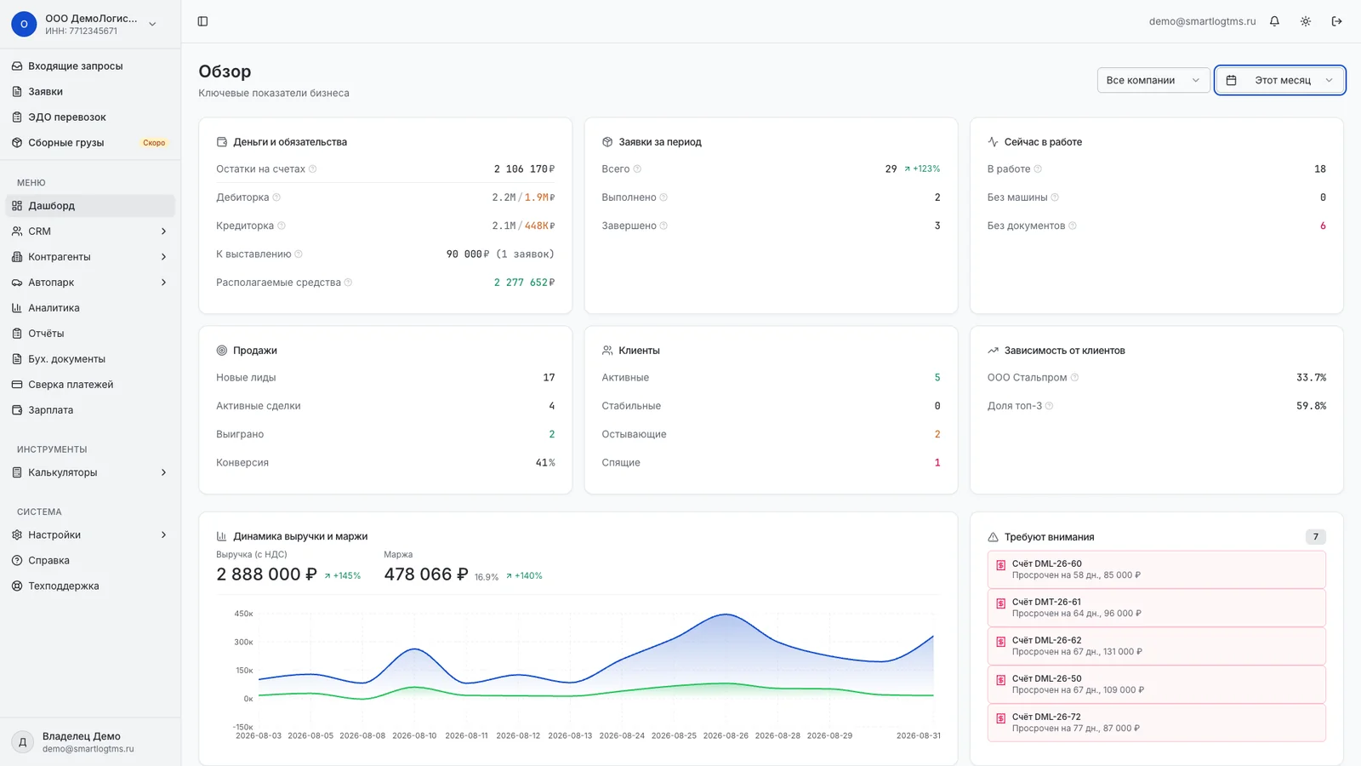
Task: Click the Требуют внимания warning icon
Action: (x=993, y=537)
